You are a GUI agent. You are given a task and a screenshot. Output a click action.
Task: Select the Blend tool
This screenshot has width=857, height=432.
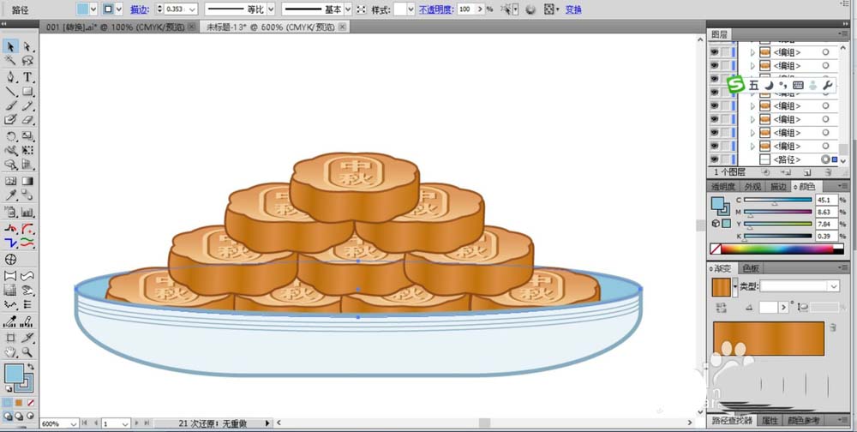(x=27, y=195)
